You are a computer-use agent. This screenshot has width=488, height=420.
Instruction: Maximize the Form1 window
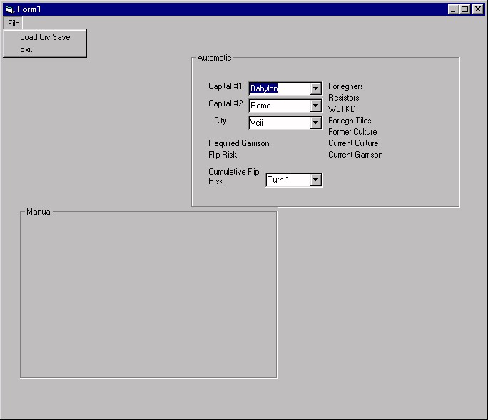(x=464, y=9)
